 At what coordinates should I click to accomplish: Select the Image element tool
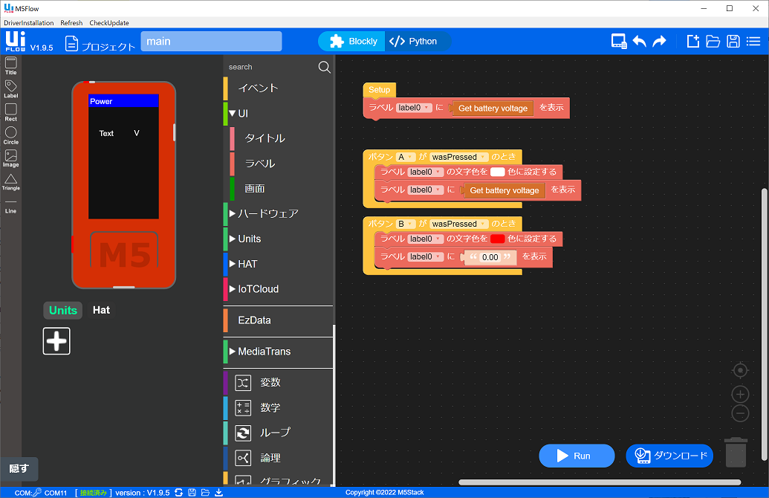11,158
